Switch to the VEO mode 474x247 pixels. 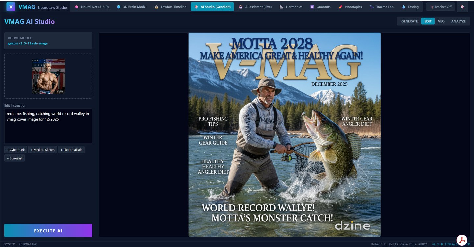[x=441, y=21]
